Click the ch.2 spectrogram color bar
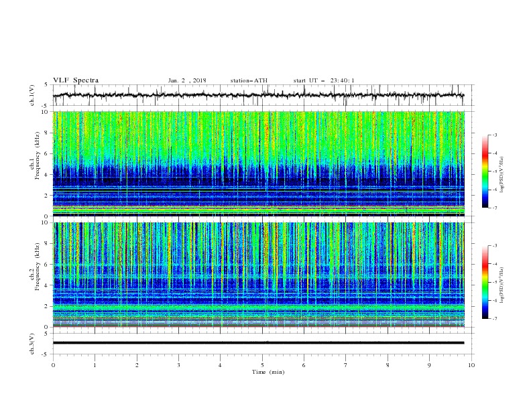Image resolution: width=531 pixels, height=410 pixels. (x=485, y=282)
